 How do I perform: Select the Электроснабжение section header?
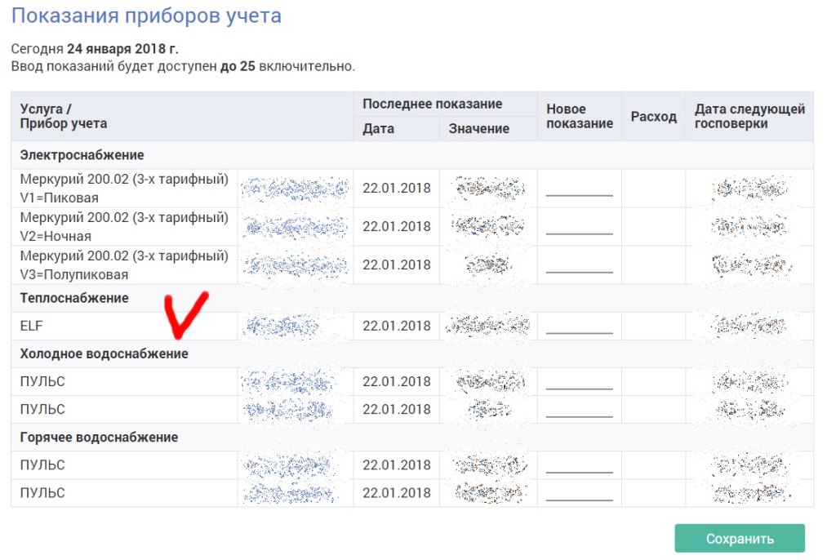(82, 155)
